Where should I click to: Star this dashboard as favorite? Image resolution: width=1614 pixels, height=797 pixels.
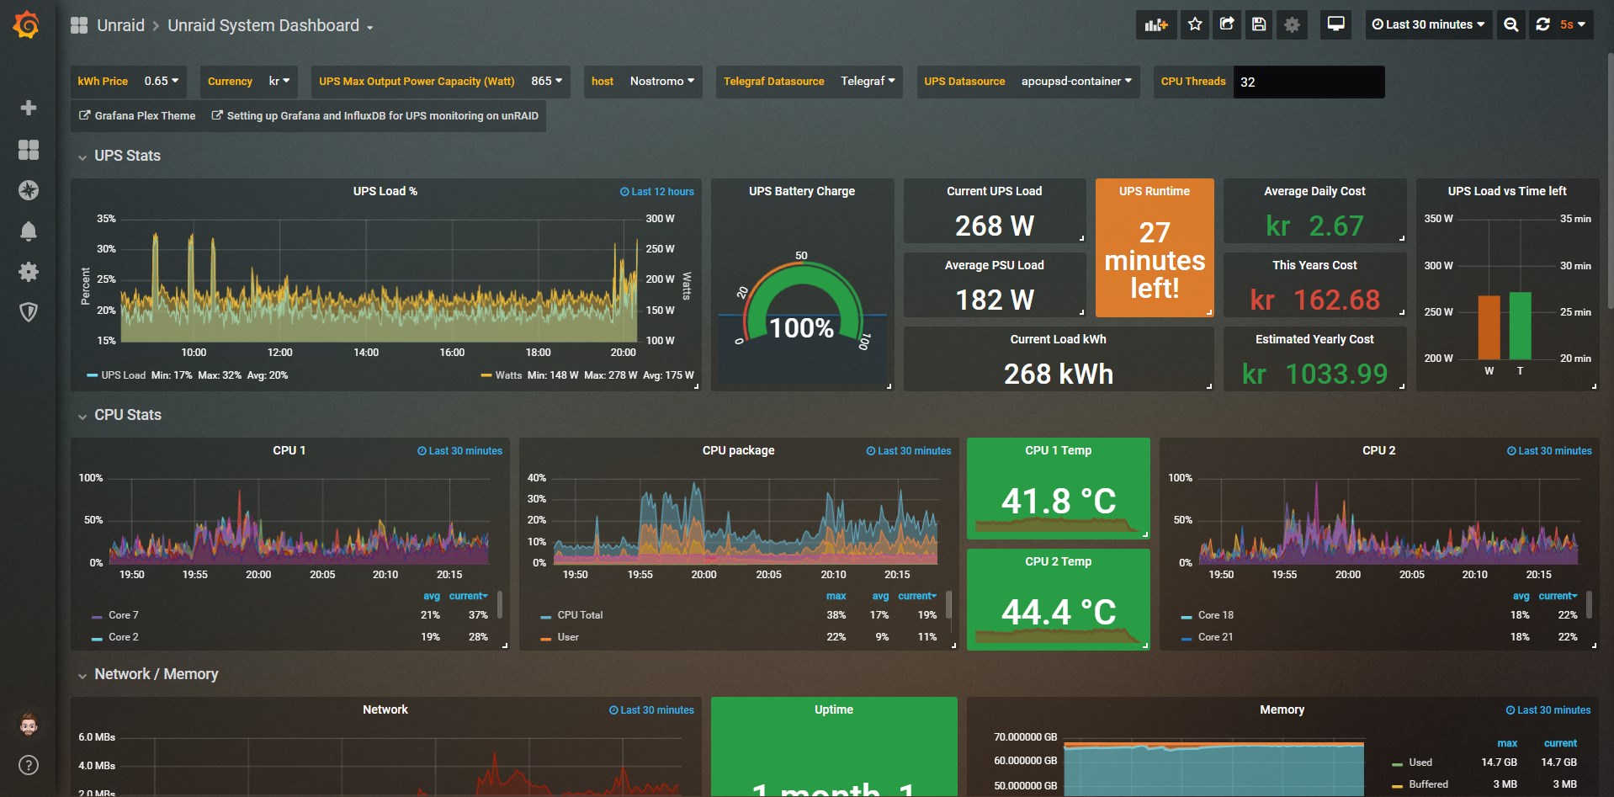(1195, 24)
